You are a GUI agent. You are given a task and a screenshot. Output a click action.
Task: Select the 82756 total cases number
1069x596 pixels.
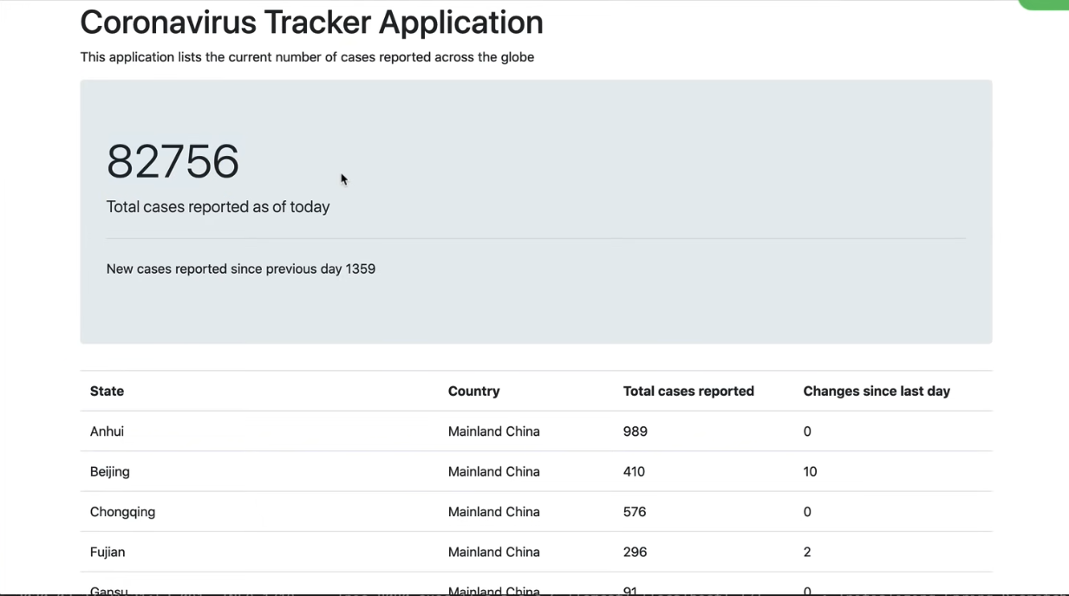(x=173, y=162)
